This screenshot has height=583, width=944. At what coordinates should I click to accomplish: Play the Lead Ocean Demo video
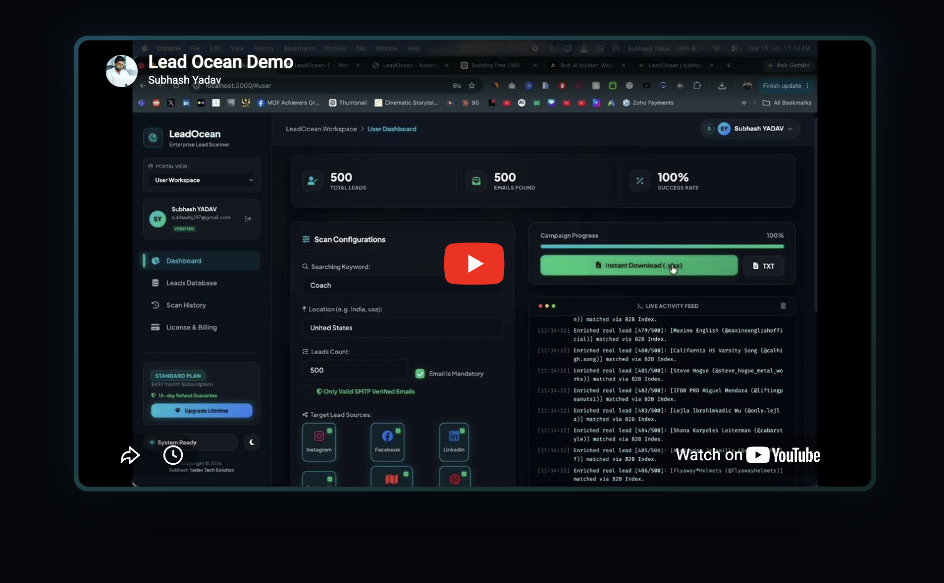(x=474, y=263)
